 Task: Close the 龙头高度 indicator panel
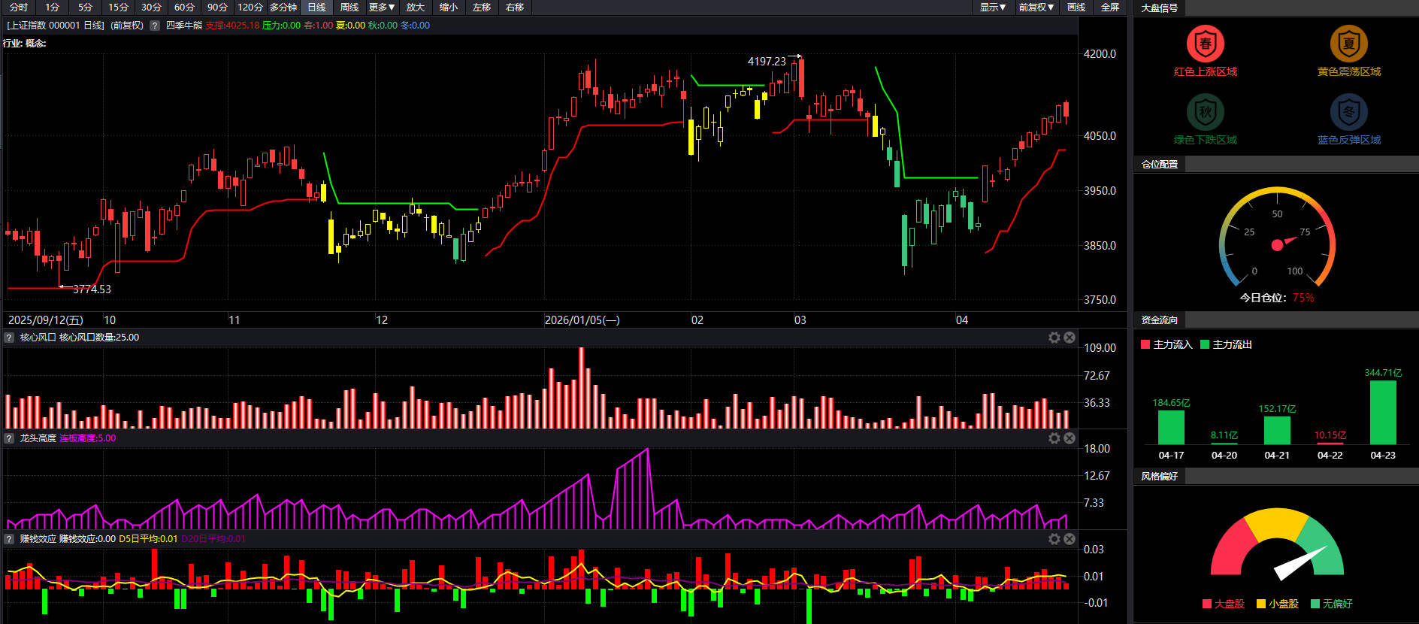click(x=1070, y=438)
